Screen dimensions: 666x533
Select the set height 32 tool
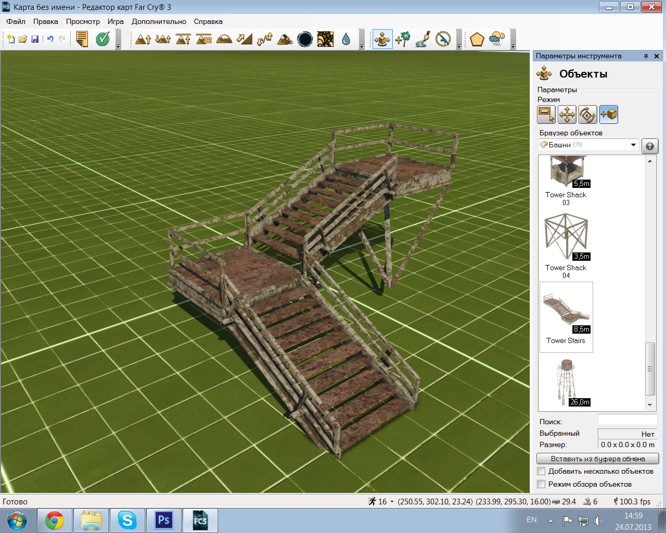pos(203,39)
